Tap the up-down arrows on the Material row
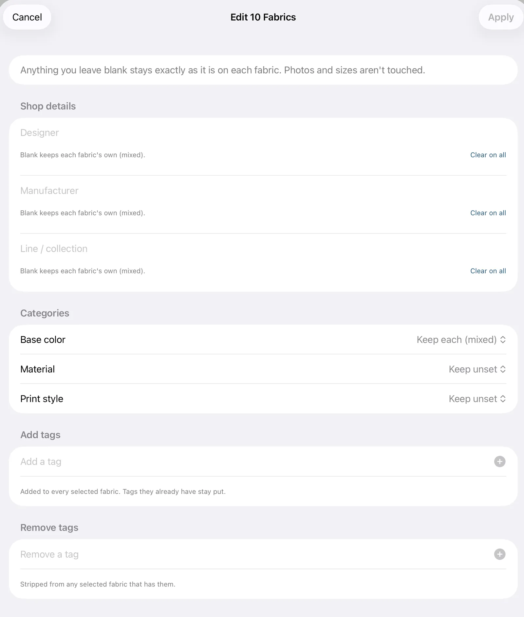Screen dimensions: 524x617 click(x=503, y=369)
